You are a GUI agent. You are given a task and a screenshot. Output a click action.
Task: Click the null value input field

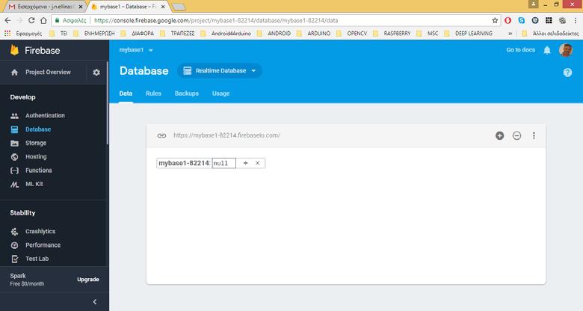pos(223,163)
